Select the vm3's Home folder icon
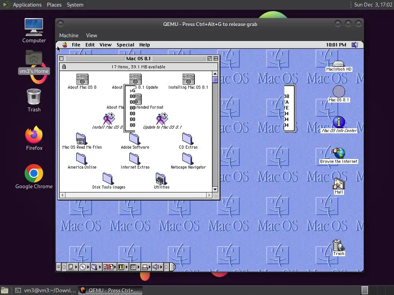394x295 pixels. [34, 62]
